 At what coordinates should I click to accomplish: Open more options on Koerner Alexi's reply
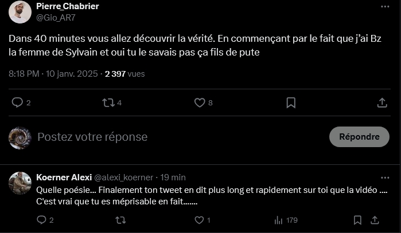click(385, 177)
